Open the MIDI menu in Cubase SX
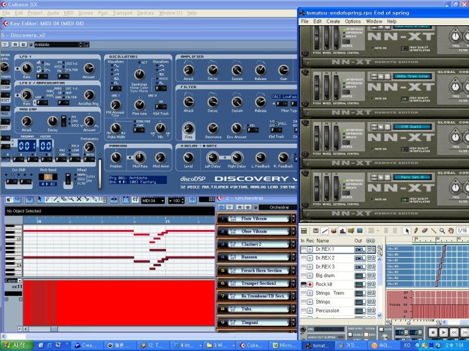The height and width of the screenshot is (351, 469). click(69, 13)
